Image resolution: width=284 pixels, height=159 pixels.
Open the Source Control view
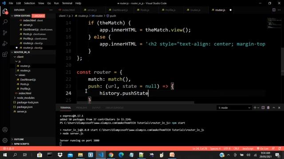click(x=5, y=33)
